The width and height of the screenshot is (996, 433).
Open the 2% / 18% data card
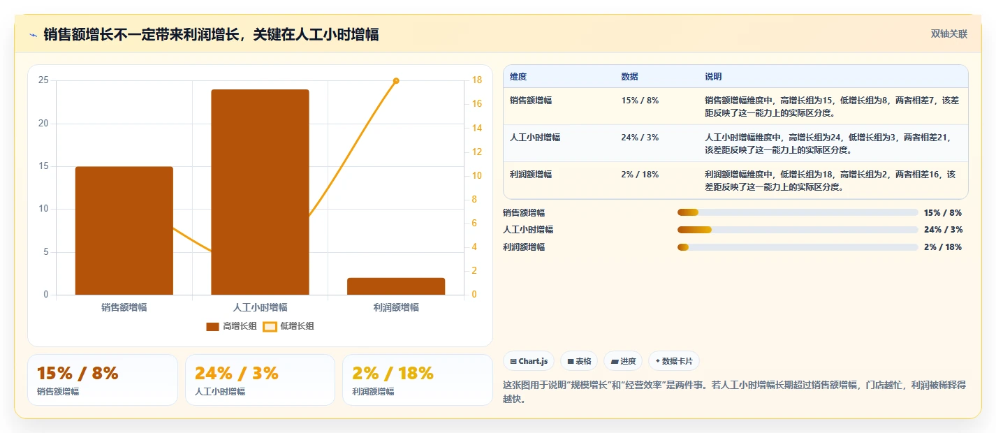(418, 380)
